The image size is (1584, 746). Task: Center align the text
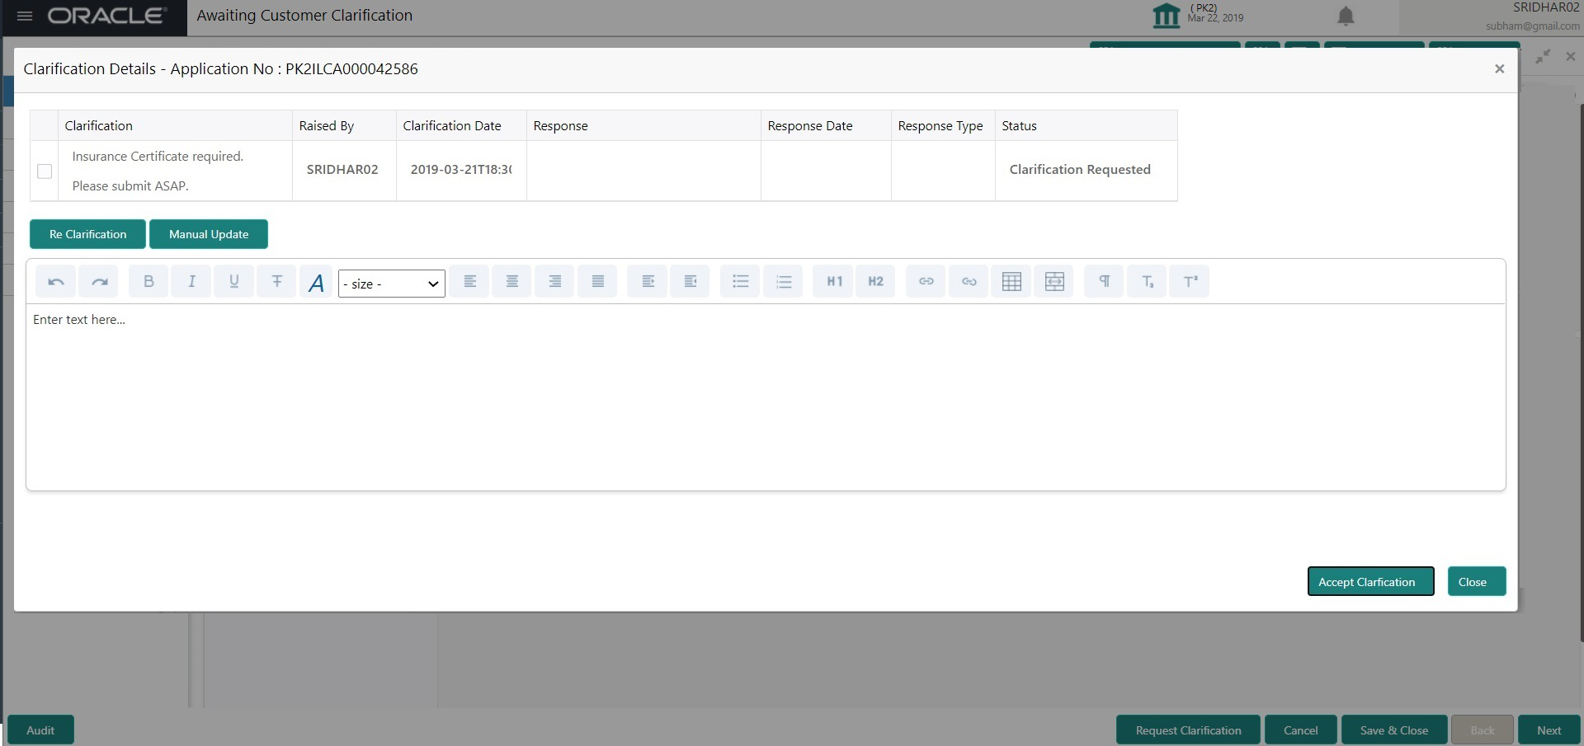[512, 282]
